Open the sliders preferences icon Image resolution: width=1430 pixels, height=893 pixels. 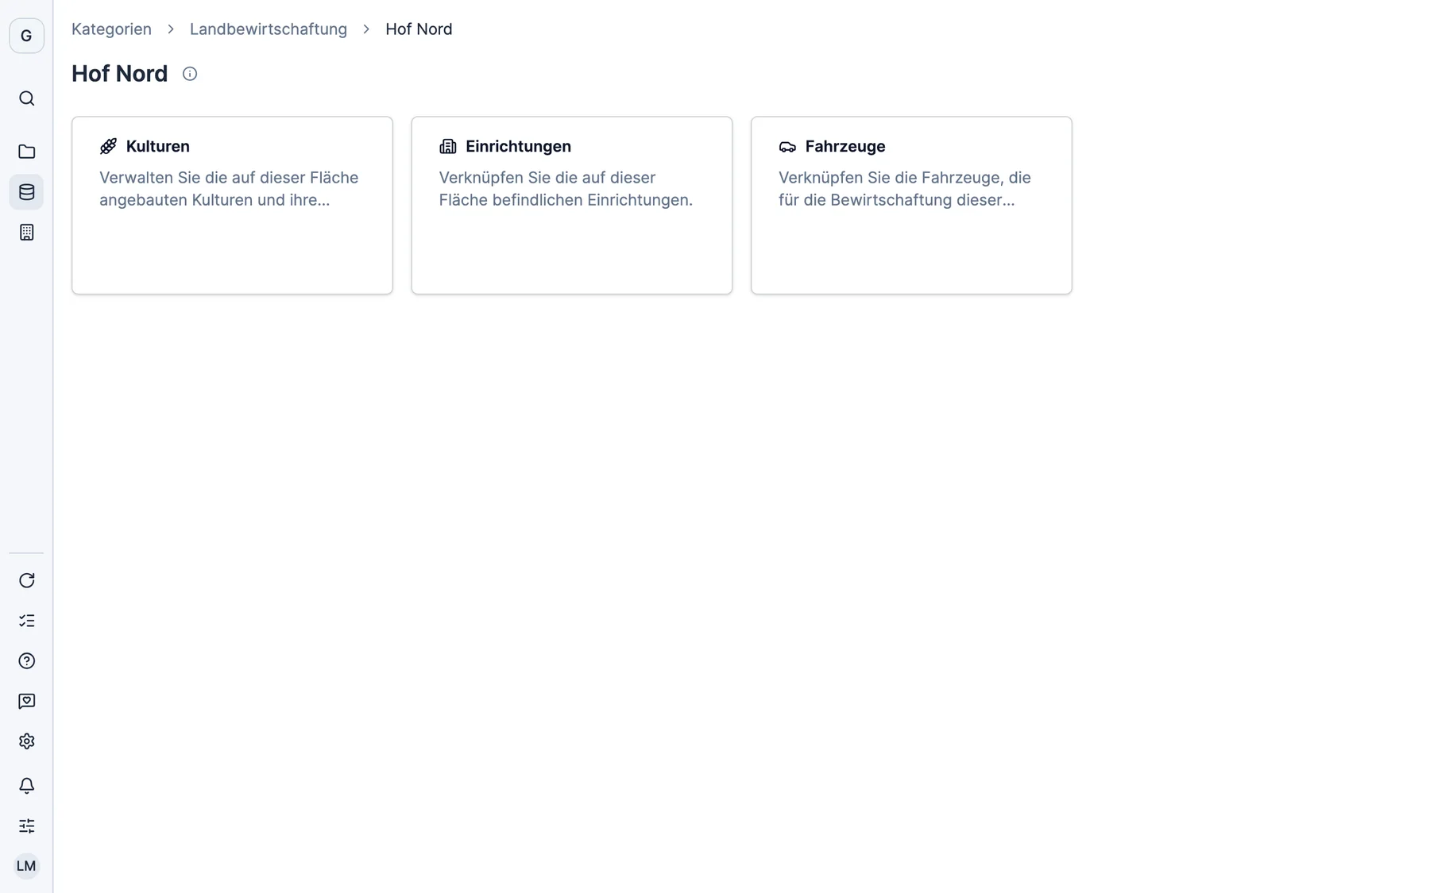pos(26,826)
